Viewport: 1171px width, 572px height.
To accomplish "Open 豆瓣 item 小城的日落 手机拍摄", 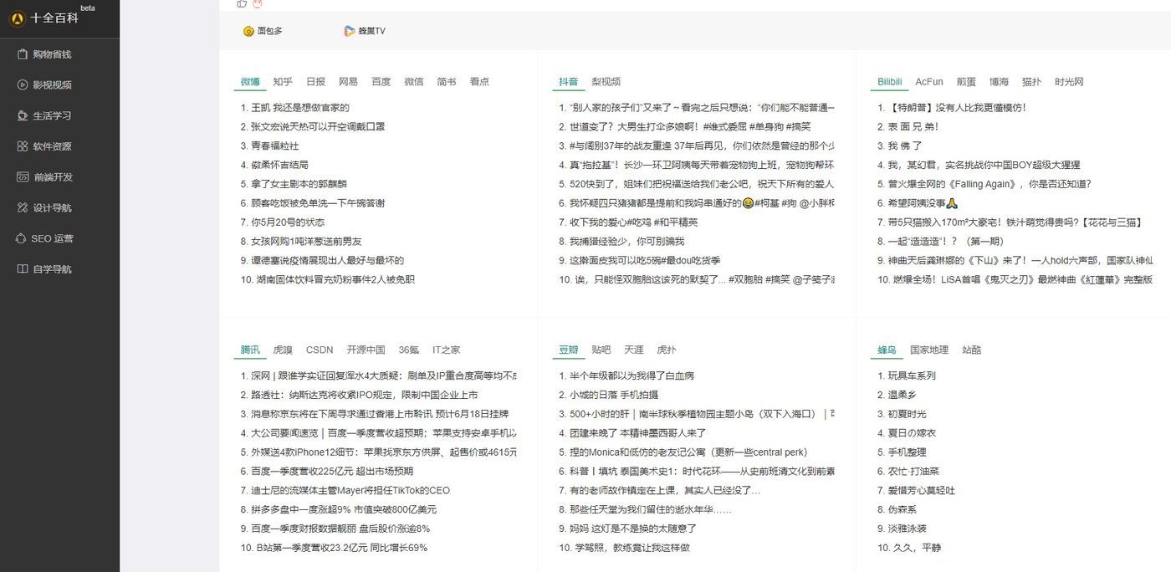I will coord(614,395).
